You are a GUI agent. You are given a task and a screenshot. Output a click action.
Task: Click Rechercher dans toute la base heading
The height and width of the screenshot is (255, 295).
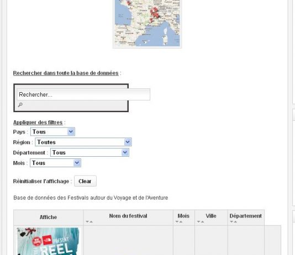(66, 73)
